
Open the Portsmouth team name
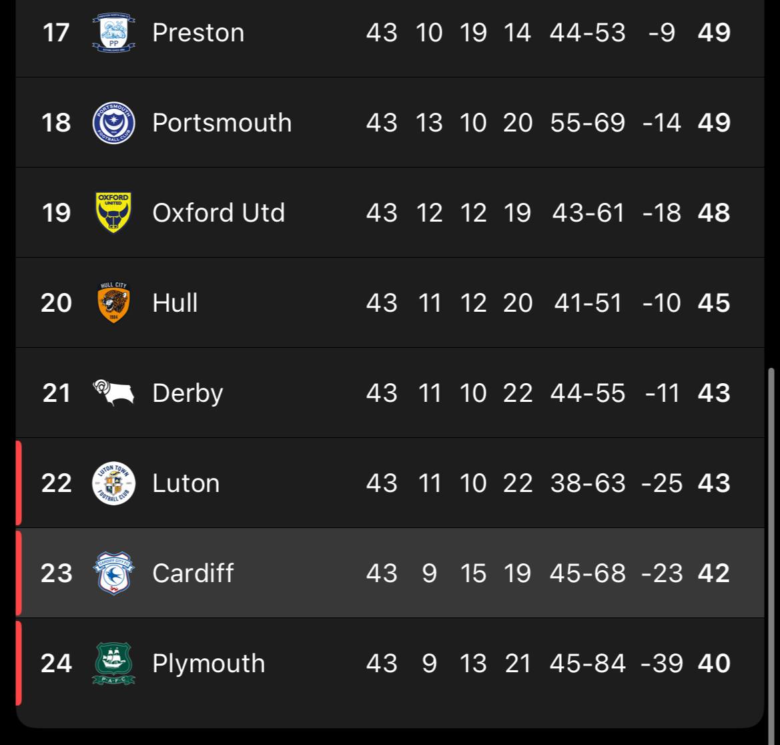pos(222,123)
